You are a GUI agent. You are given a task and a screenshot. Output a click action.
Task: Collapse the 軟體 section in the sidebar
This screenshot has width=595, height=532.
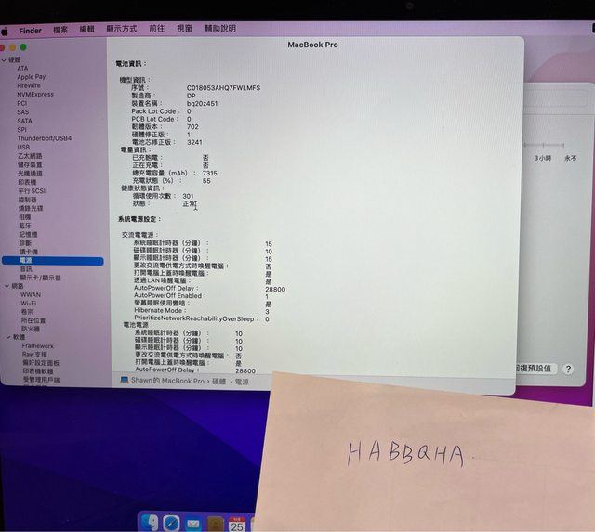click(x=4, y=337)
